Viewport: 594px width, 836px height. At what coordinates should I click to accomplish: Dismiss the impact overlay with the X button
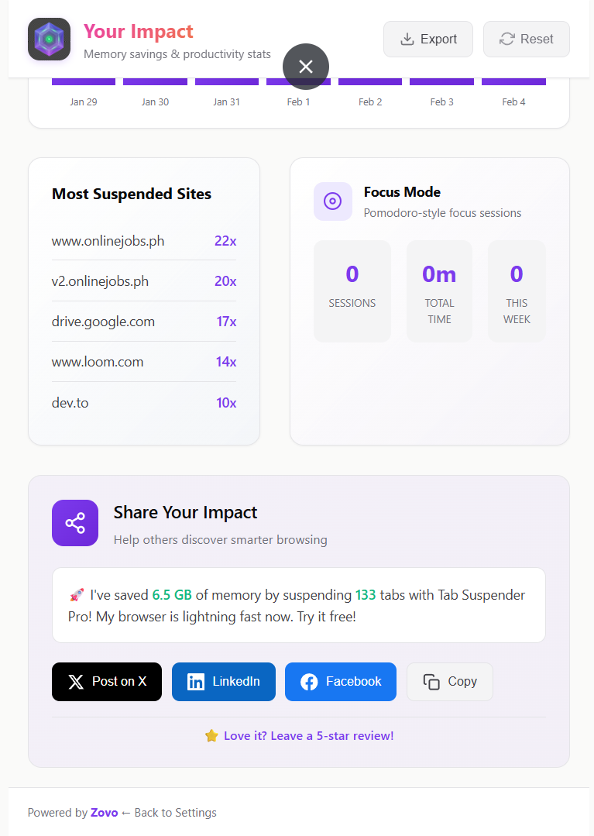coord(304,67)
